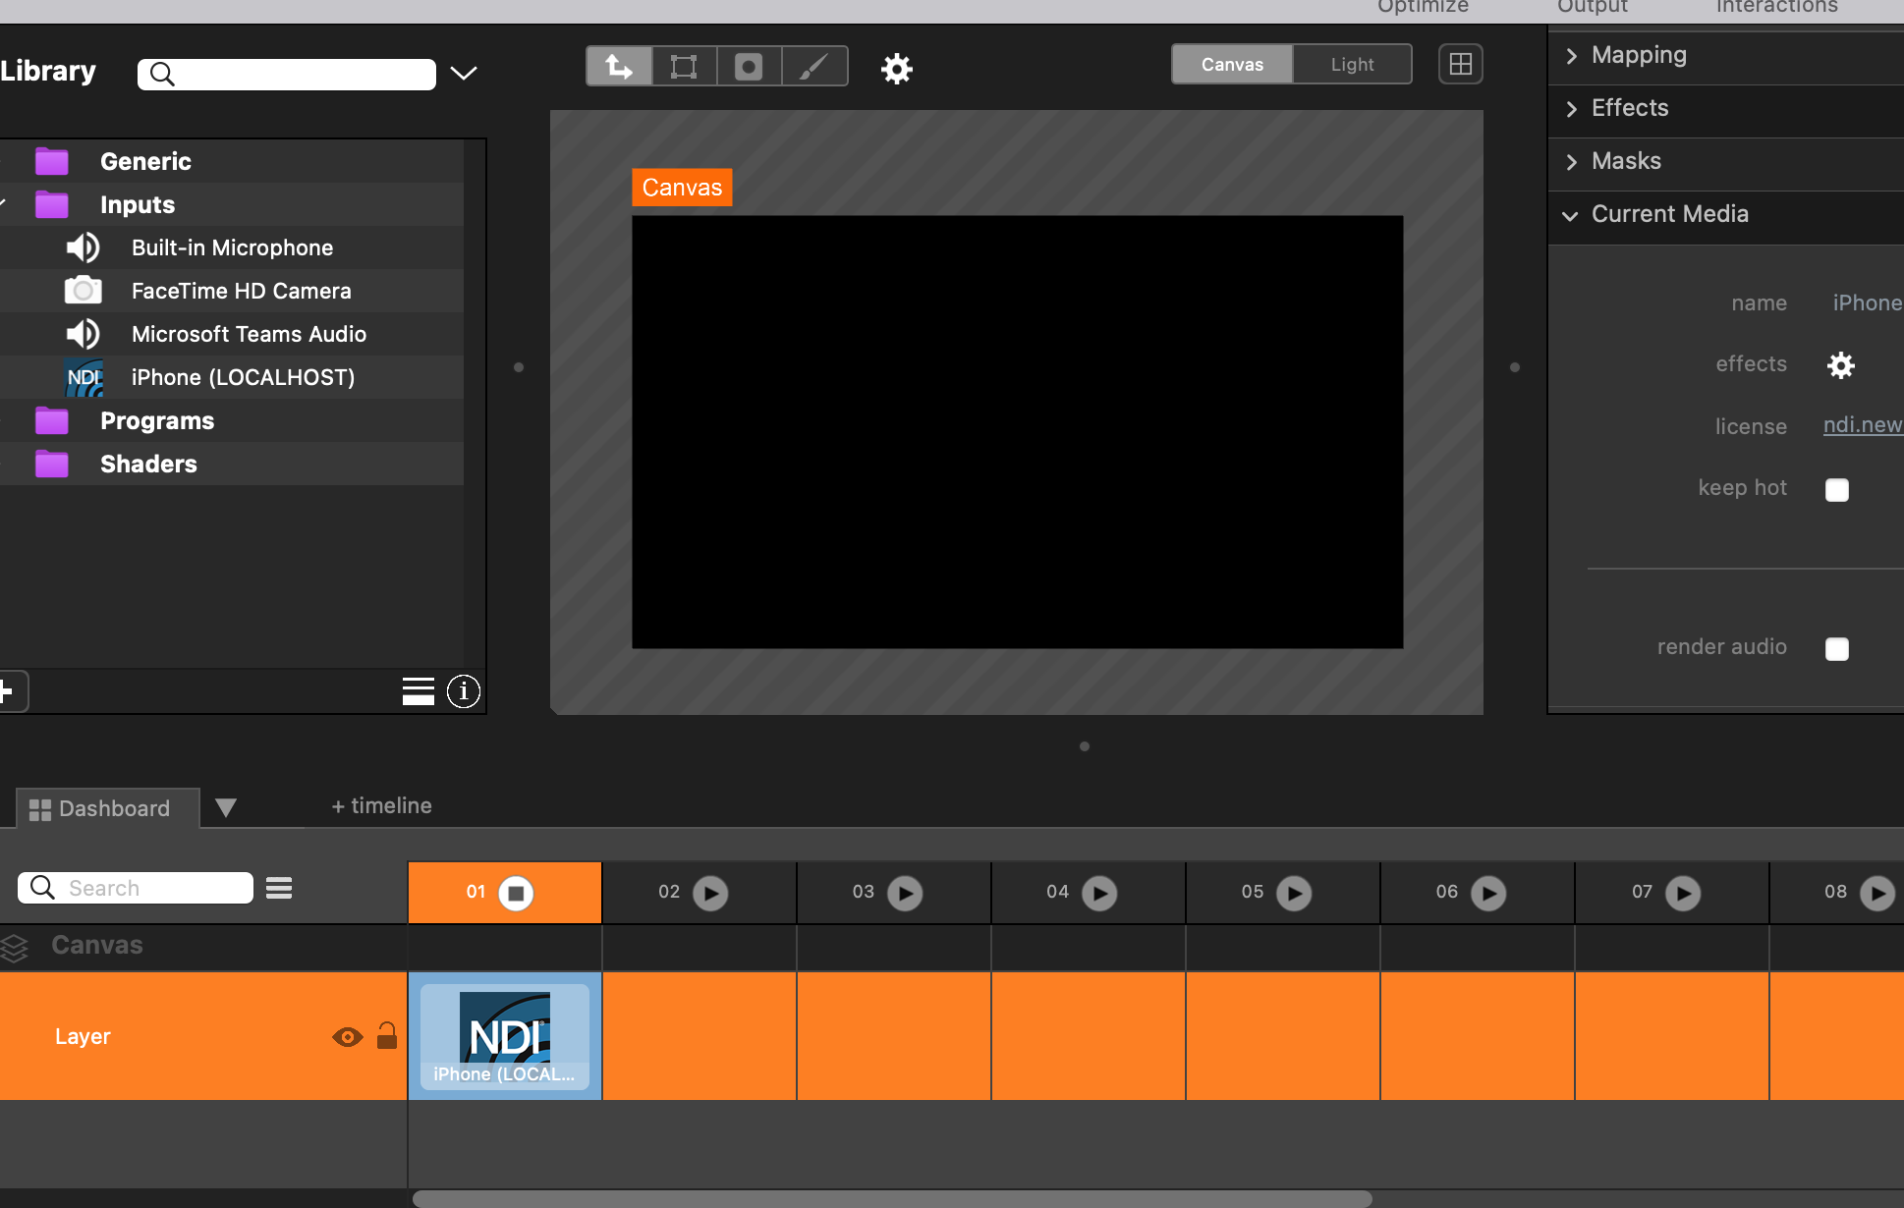This screenshot has width=1904, height=1208.
Task: Click the grid layout icon
Action: pyautogui.click(x=1460, y=65)
